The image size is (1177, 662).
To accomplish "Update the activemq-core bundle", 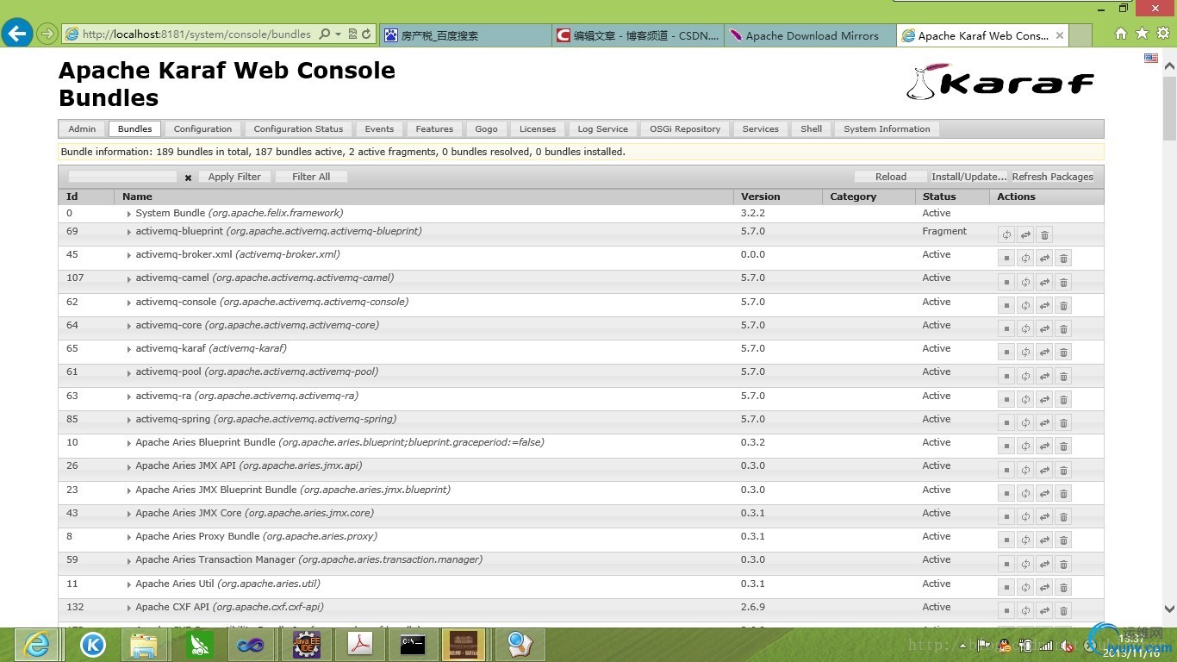I will (x=1044, y=328).
